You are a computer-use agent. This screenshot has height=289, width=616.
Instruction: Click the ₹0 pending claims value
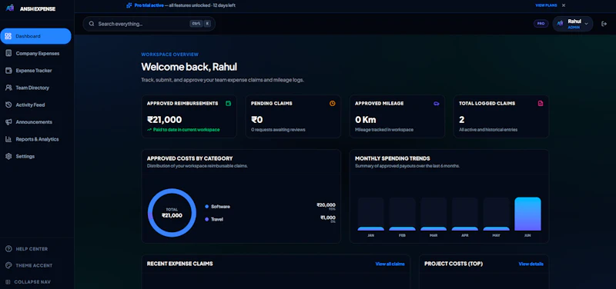257,120
